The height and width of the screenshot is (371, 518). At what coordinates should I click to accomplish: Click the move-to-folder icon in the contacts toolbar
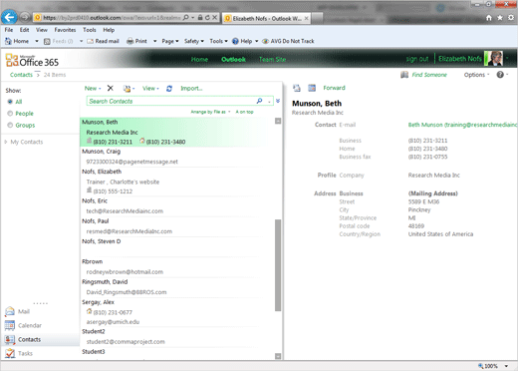[x=127, y=89]
